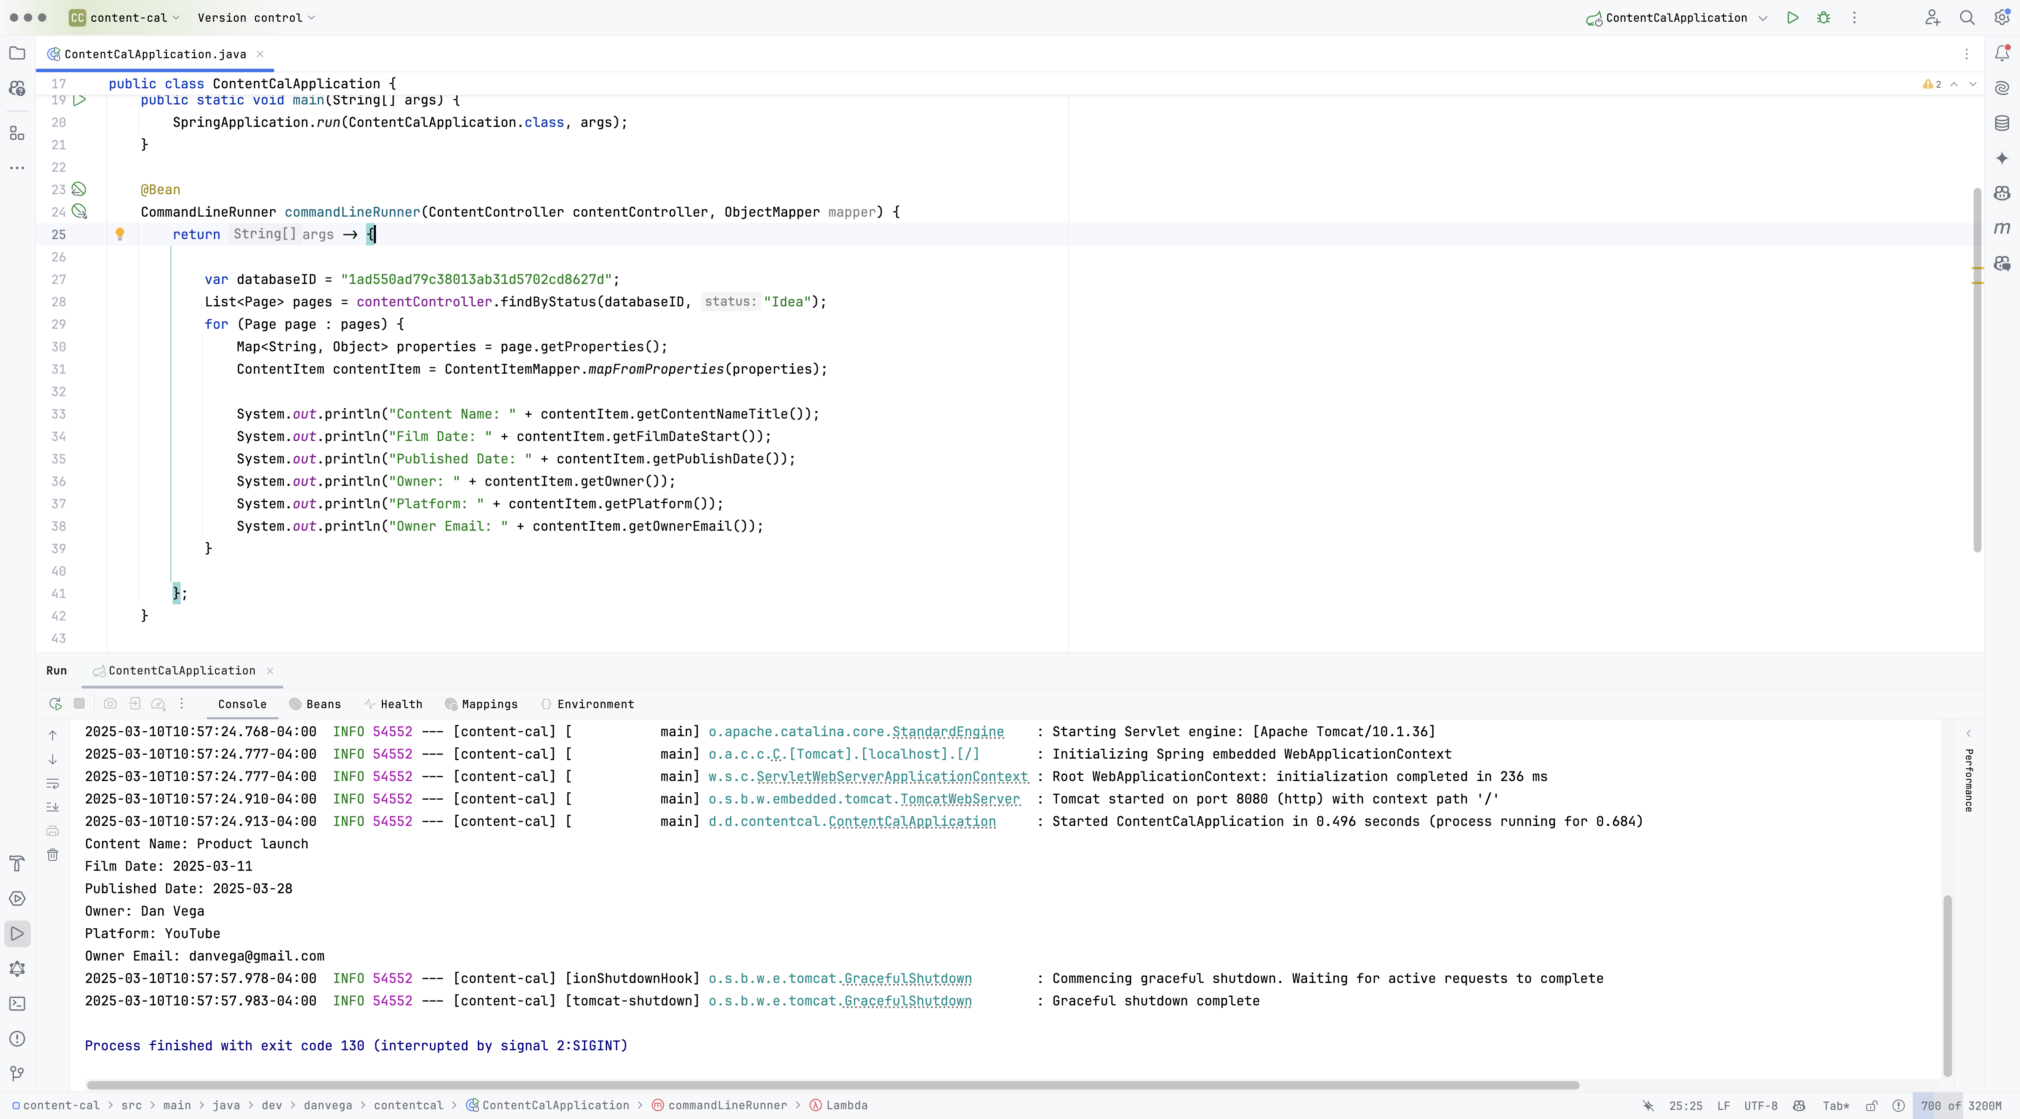
Task: Expand the Performance side panel
Action: click(1968, 733)
